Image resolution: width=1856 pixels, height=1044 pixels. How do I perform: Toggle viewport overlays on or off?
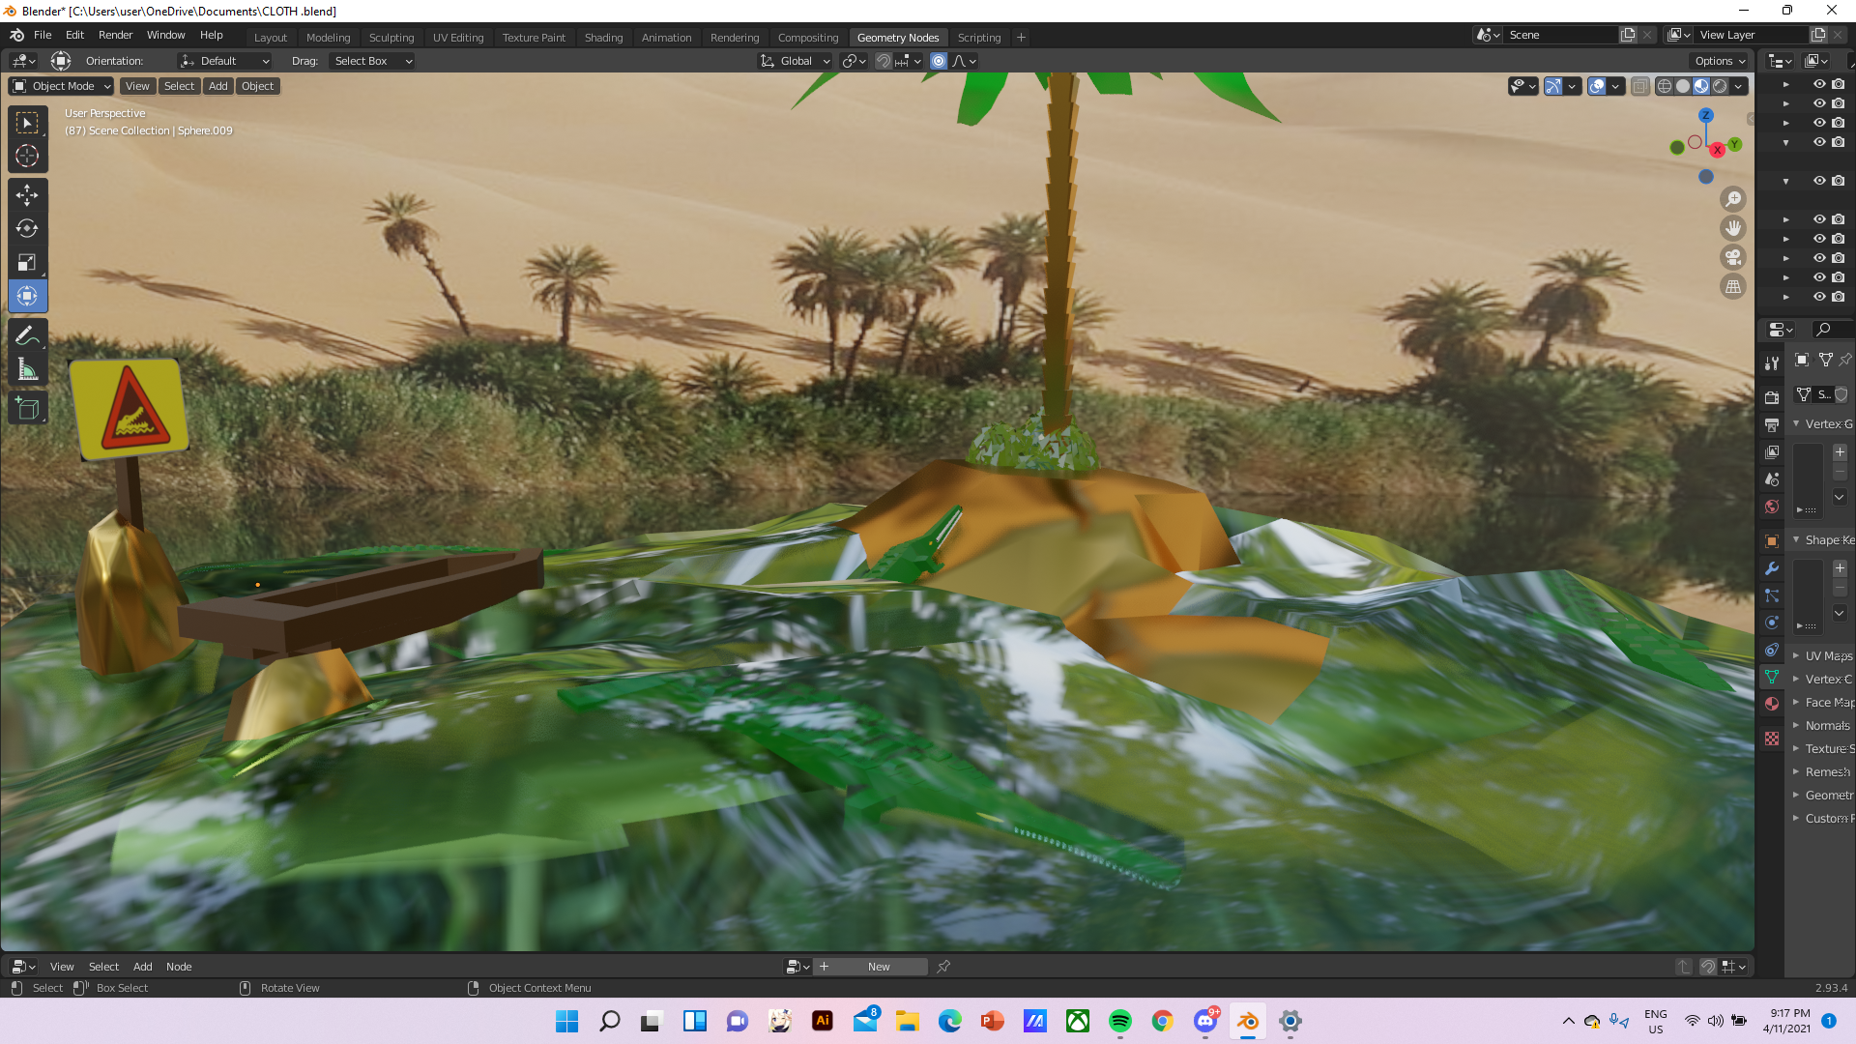(1597, 86)
